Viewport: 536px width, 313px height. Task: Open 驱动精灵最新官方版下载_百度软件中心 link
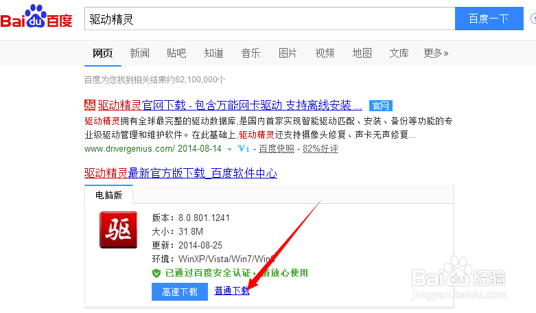tap(180, 173)
